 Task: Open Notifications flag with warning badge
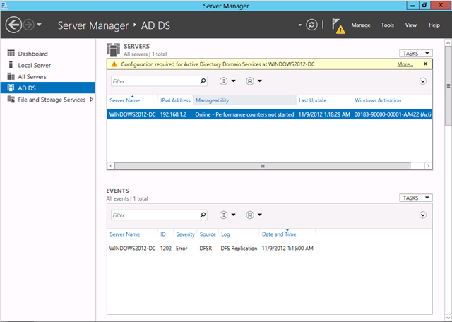point(338,26)
